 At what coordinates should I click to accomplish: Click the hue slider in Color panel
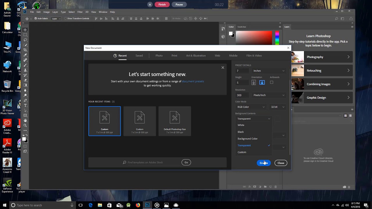(277, 38)
